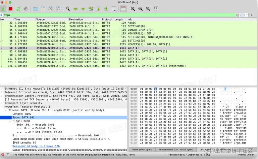
Task: Follow Reassembled body in frame: 126 link
Action: pos(36,146)
